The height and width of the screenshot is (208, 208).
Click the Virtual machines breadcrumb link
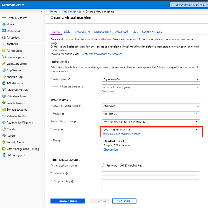[71, 12]
